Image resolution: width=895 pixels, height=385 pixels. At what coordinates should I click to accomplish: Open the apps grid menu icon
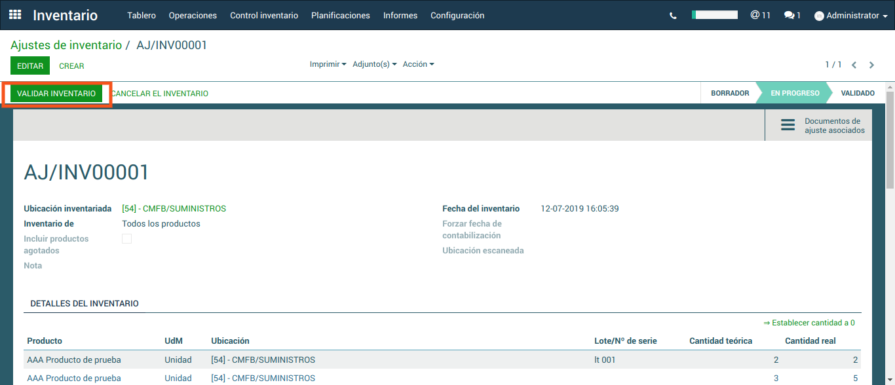tap(15, 15)
